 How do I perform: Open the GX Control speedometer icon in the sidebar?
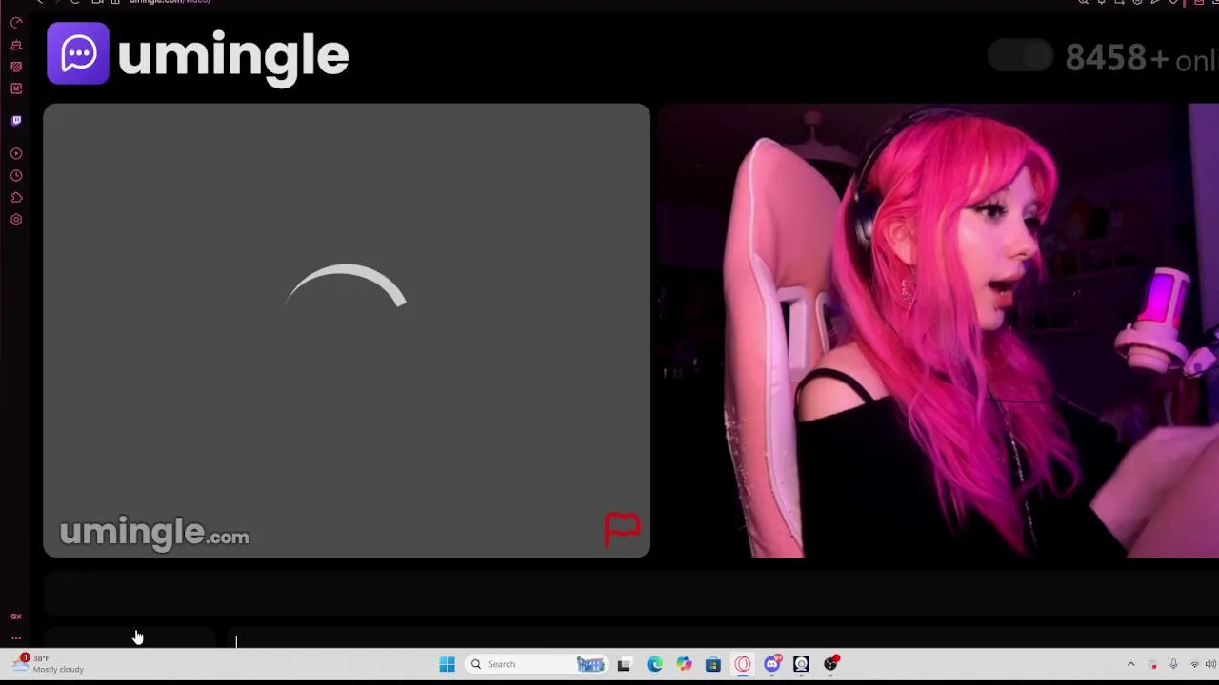pyautogui.click(x=16, y=22)
